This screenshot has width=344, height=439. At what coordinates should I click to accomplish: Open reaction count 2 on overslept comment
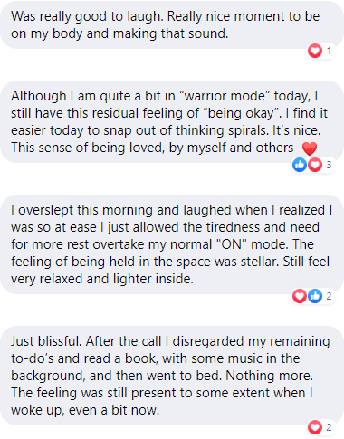329,296
